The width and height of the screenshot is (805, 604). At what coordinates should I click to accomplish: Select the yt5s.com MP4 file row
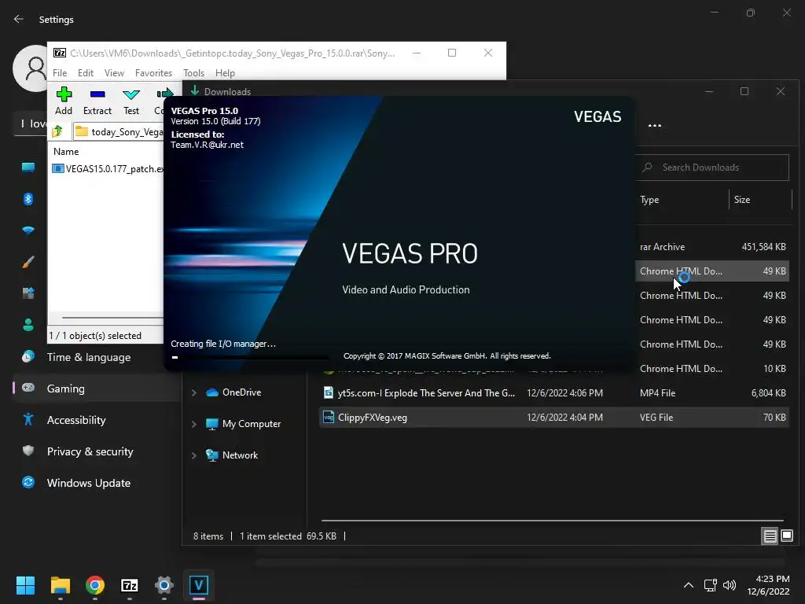tap(554, 393)
